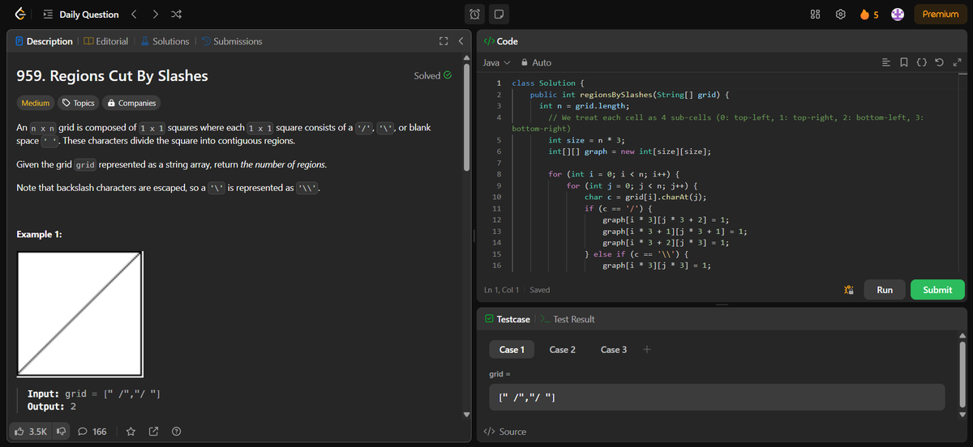Image resolution: width=973 pixels, height=447 pixels.
Task: Maximize the description panel
Action: tap(443, 41)
